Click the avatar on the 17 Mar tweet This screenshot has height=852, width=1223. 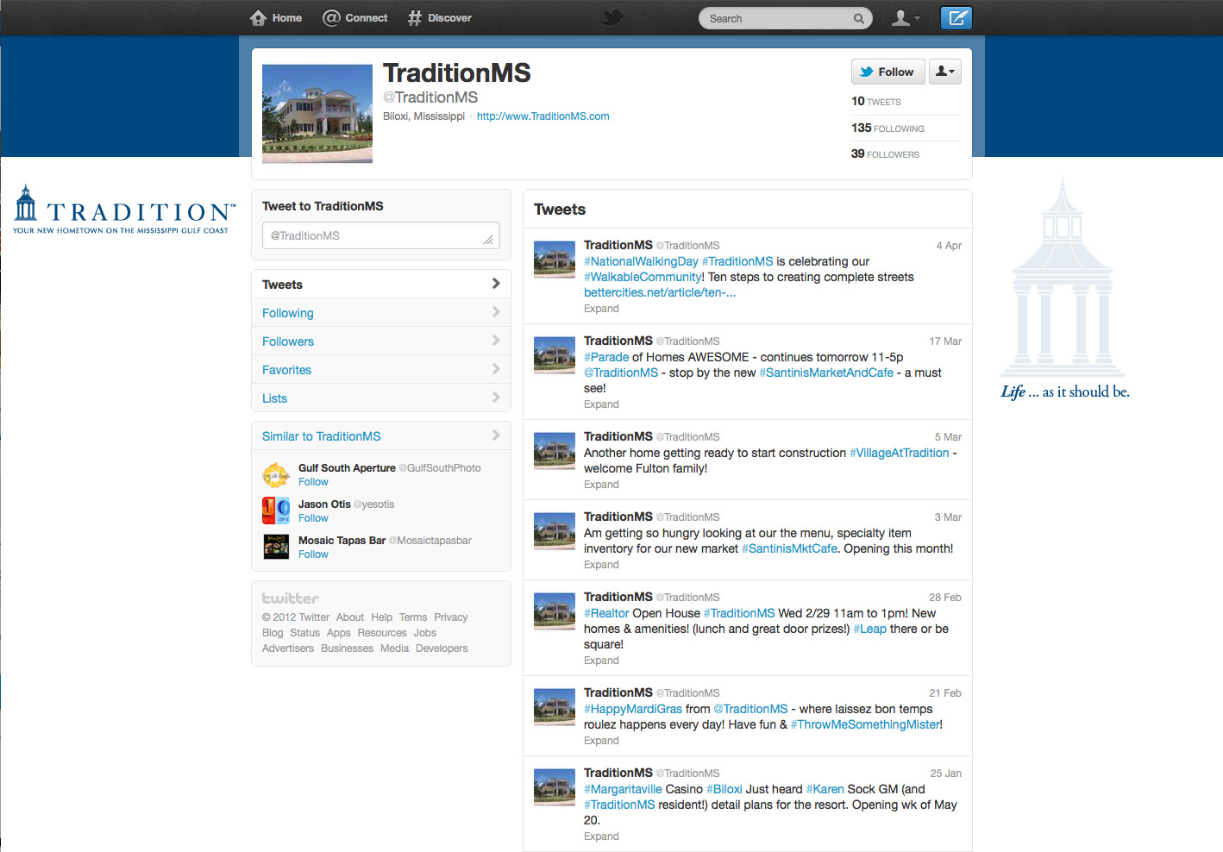[555, 356]
